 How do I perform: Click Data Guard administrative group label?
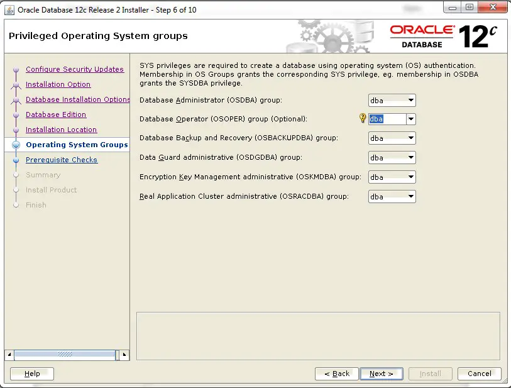pyautogui.click(x=221, y=157)
